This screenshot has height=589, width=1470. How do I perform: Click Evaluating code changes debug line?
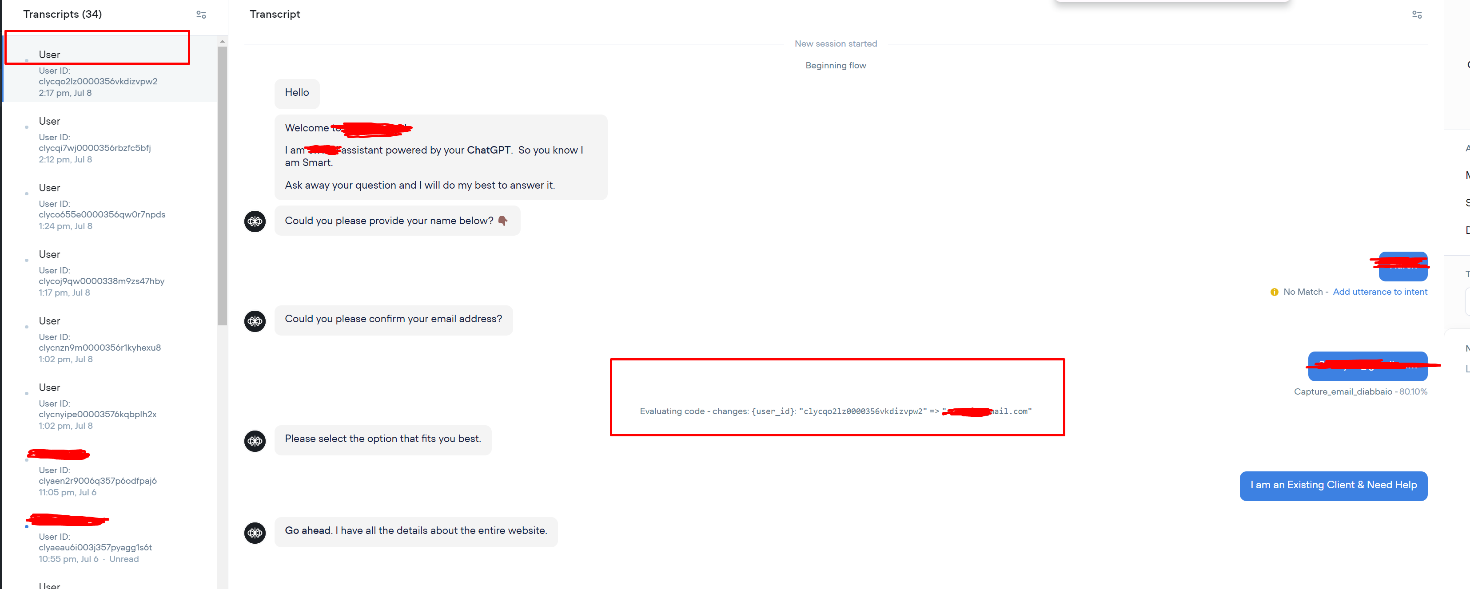(836, 411)
